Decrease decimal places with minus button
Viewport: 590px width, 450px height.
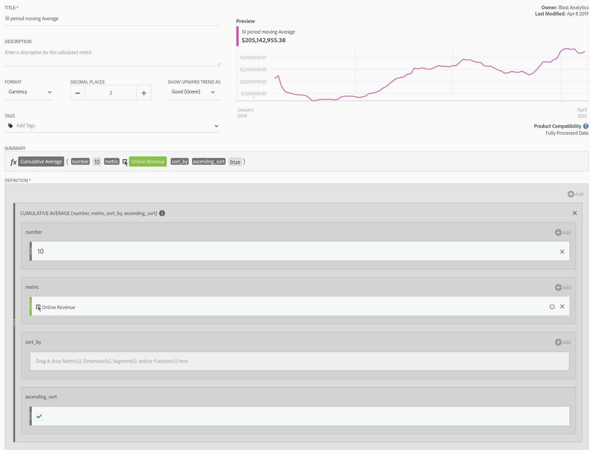pyautogui.click(x=78, y=93)
